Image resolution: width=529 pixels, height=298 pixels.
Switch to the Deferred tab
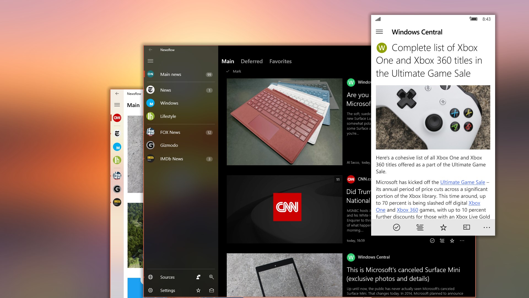click(x=252, y=61)
